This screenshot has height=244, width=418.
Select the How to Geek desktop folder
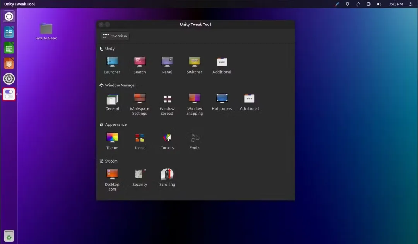[x=46, y=31]
